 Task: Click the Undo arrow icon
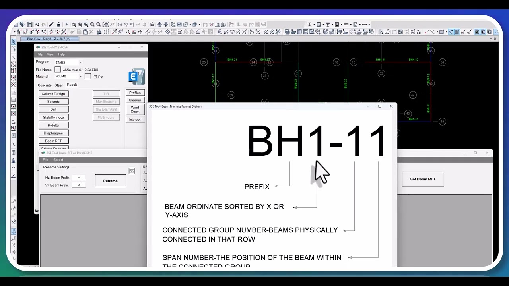click(x=37, y=24)
